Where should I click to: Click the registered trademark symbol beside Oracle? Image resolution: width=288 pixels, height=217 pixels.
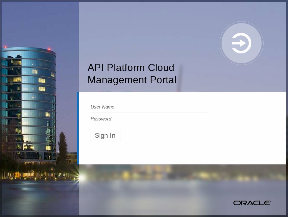click(x=270, y=201)
